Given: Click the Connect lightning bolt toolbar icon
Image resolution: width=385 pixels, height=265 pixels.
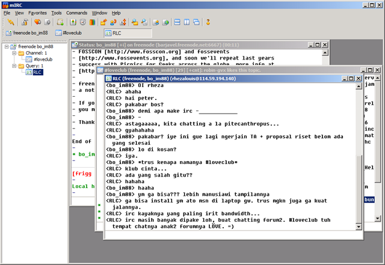Looking at the screenshot, I should [11, 22].
